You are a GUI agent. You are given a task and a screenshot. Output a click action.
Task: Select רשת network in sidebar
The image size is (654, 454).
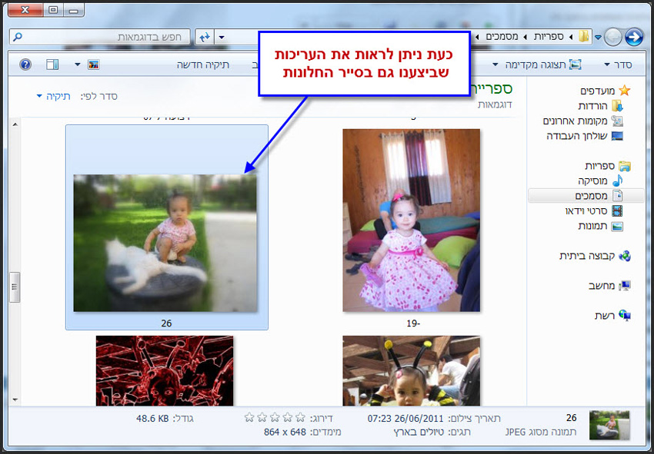click(604, 316)
